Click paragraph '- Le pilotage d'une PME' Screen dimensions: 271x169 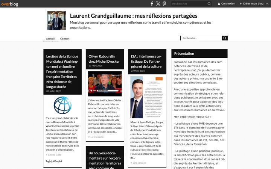tap(199, 134)
